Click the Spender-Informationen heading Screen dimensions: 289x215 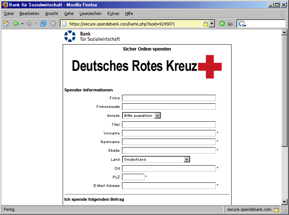point(89,90)
